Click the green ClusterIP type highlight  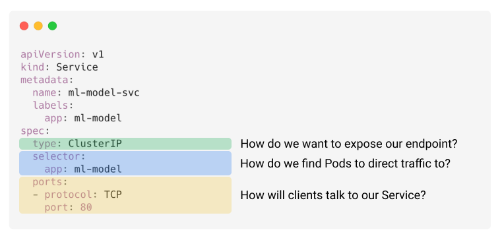point(125,144)
